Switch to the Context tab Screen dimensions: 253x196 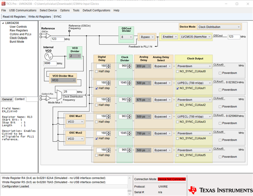point(20,99)
